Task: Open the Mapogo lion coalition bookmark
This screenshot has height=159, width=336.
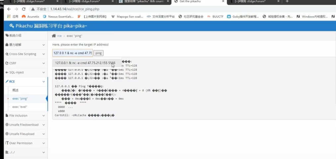Action: (x=127, y=17)
